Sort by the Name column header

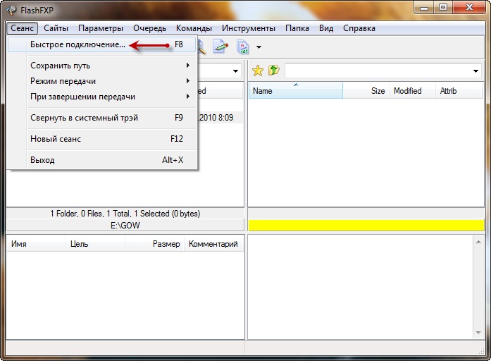[294, 91]
